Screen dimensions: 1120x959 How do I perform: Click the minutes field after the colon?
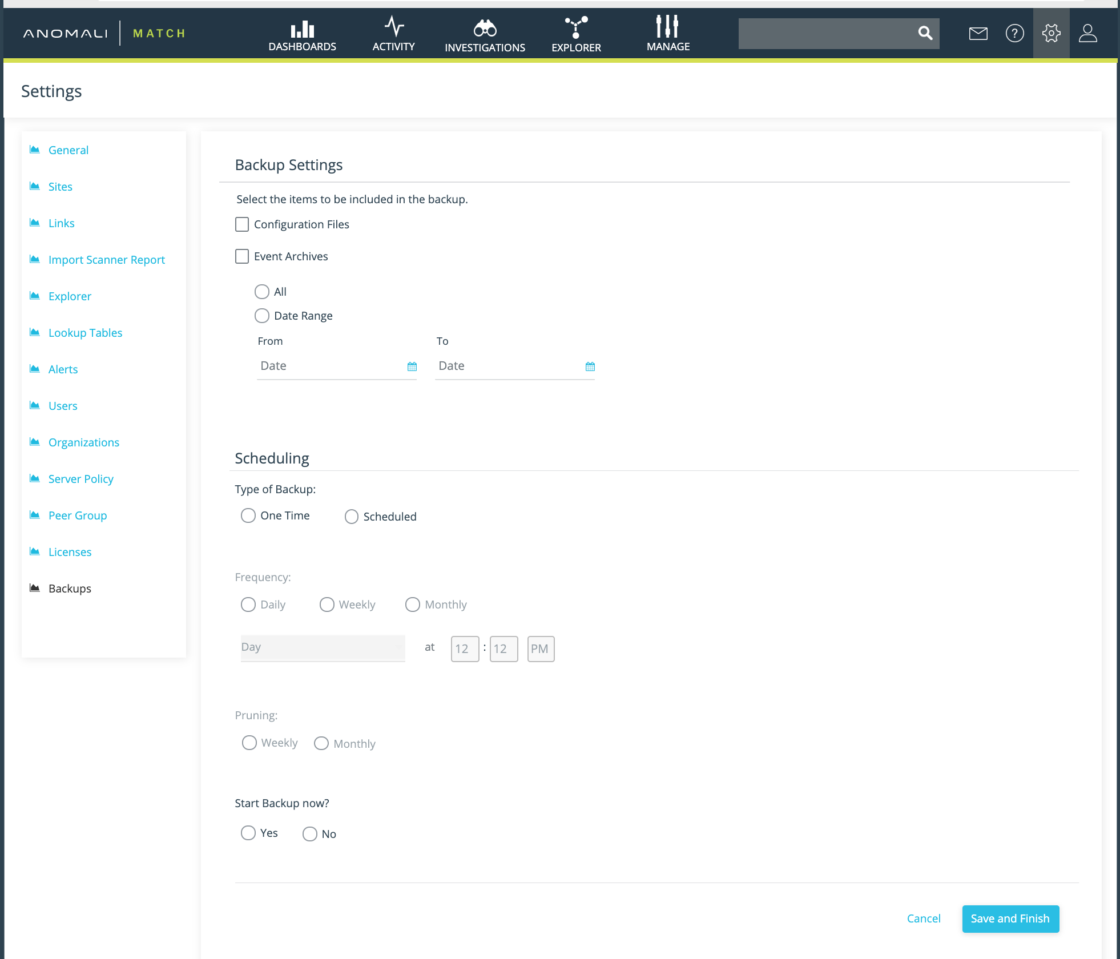click(504, 649)
